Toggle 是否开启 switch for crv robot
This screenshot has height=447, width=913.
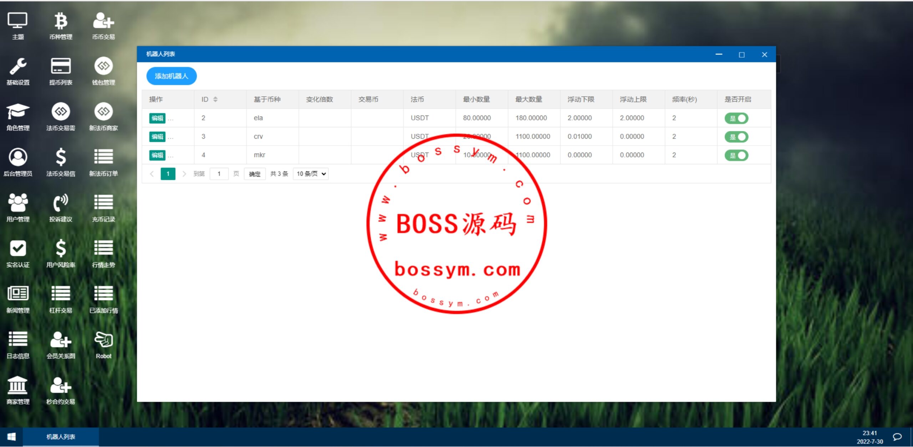pyautogui.click(x=736, y=137)
